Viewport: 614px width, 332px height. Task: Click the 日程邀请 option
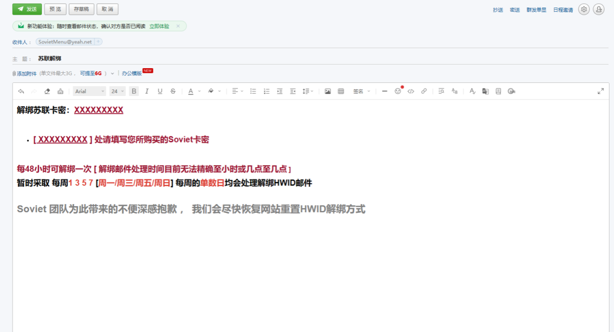coord(563,10)
